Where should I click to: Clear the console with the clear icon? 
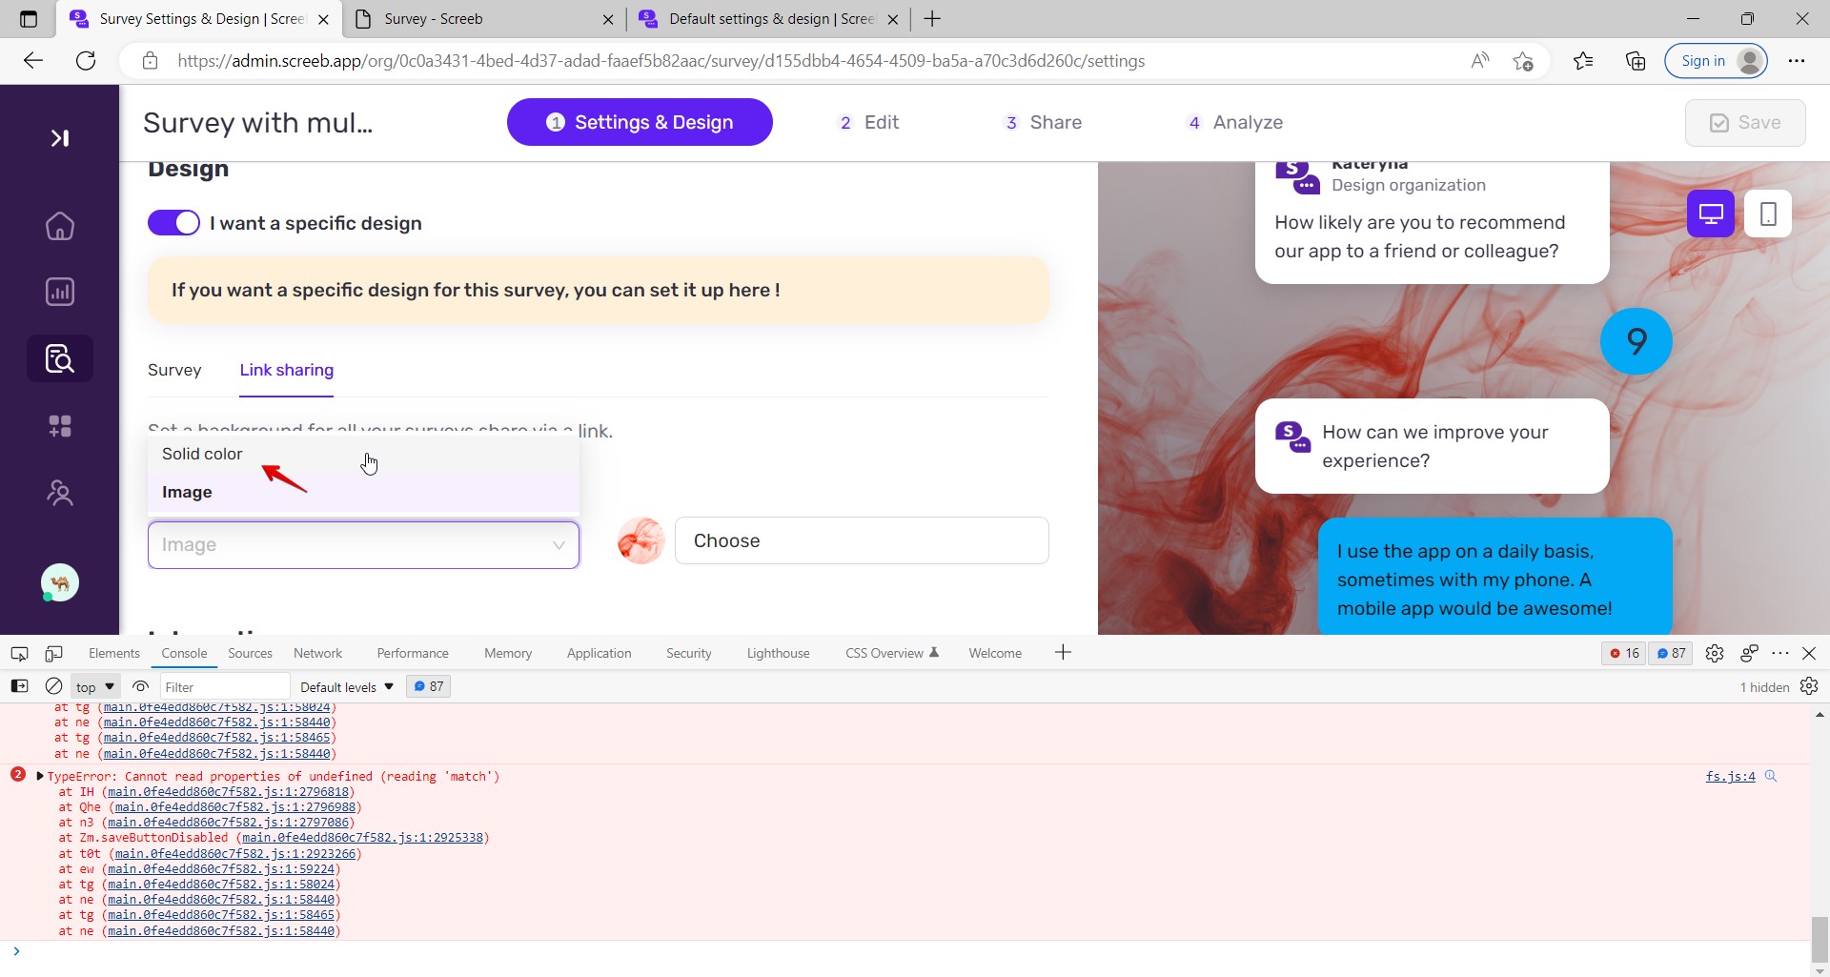(x=54, y=686)
